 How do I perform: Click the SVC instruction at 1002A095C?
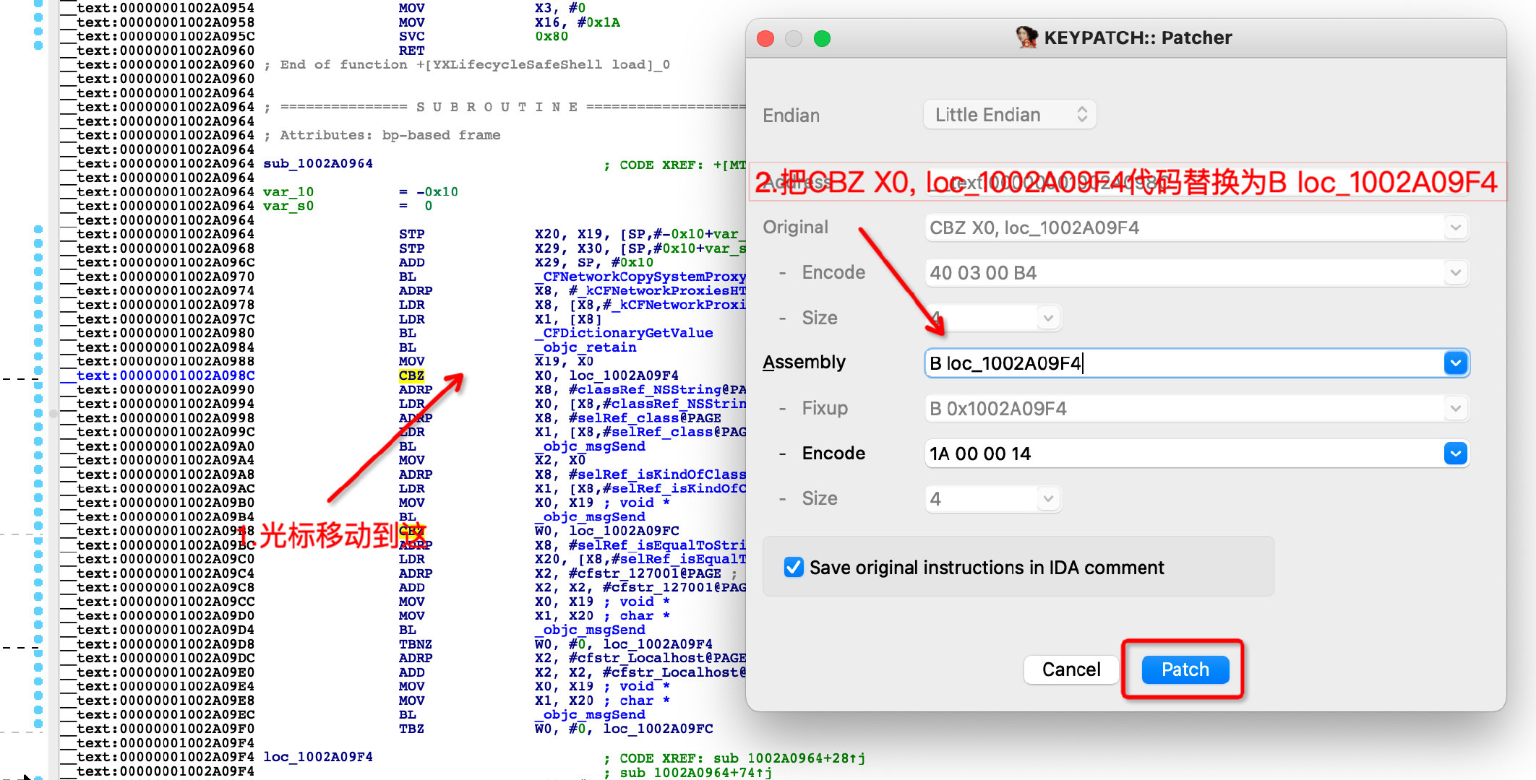tap(411, 36)
